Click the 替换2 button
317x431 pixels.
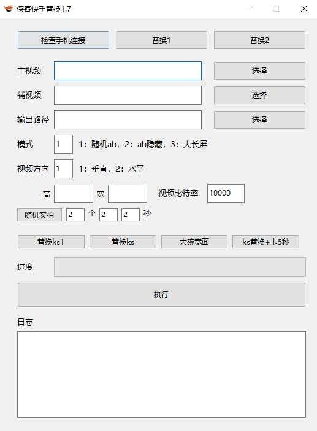pos(259,40)
